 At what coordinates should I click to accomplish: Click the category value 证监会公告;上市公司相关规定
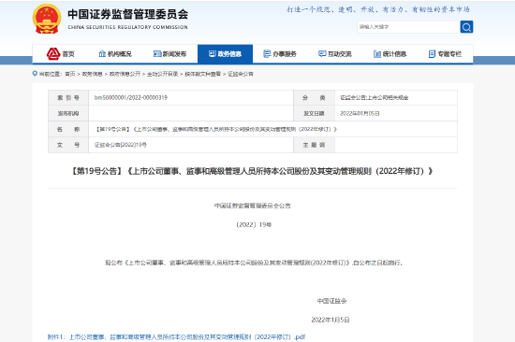click(375, 98)
